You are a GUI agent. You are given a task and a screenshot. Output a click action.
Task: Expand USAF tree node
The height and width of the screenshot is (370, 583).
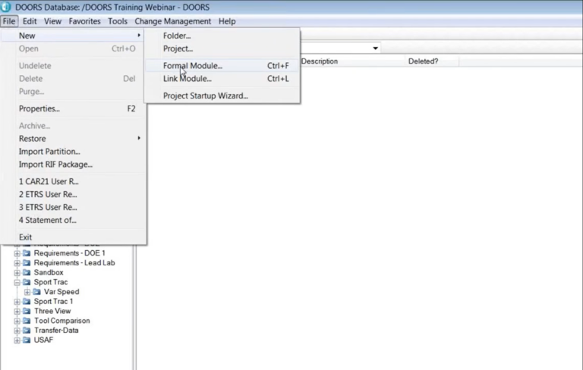click(17, 340)
